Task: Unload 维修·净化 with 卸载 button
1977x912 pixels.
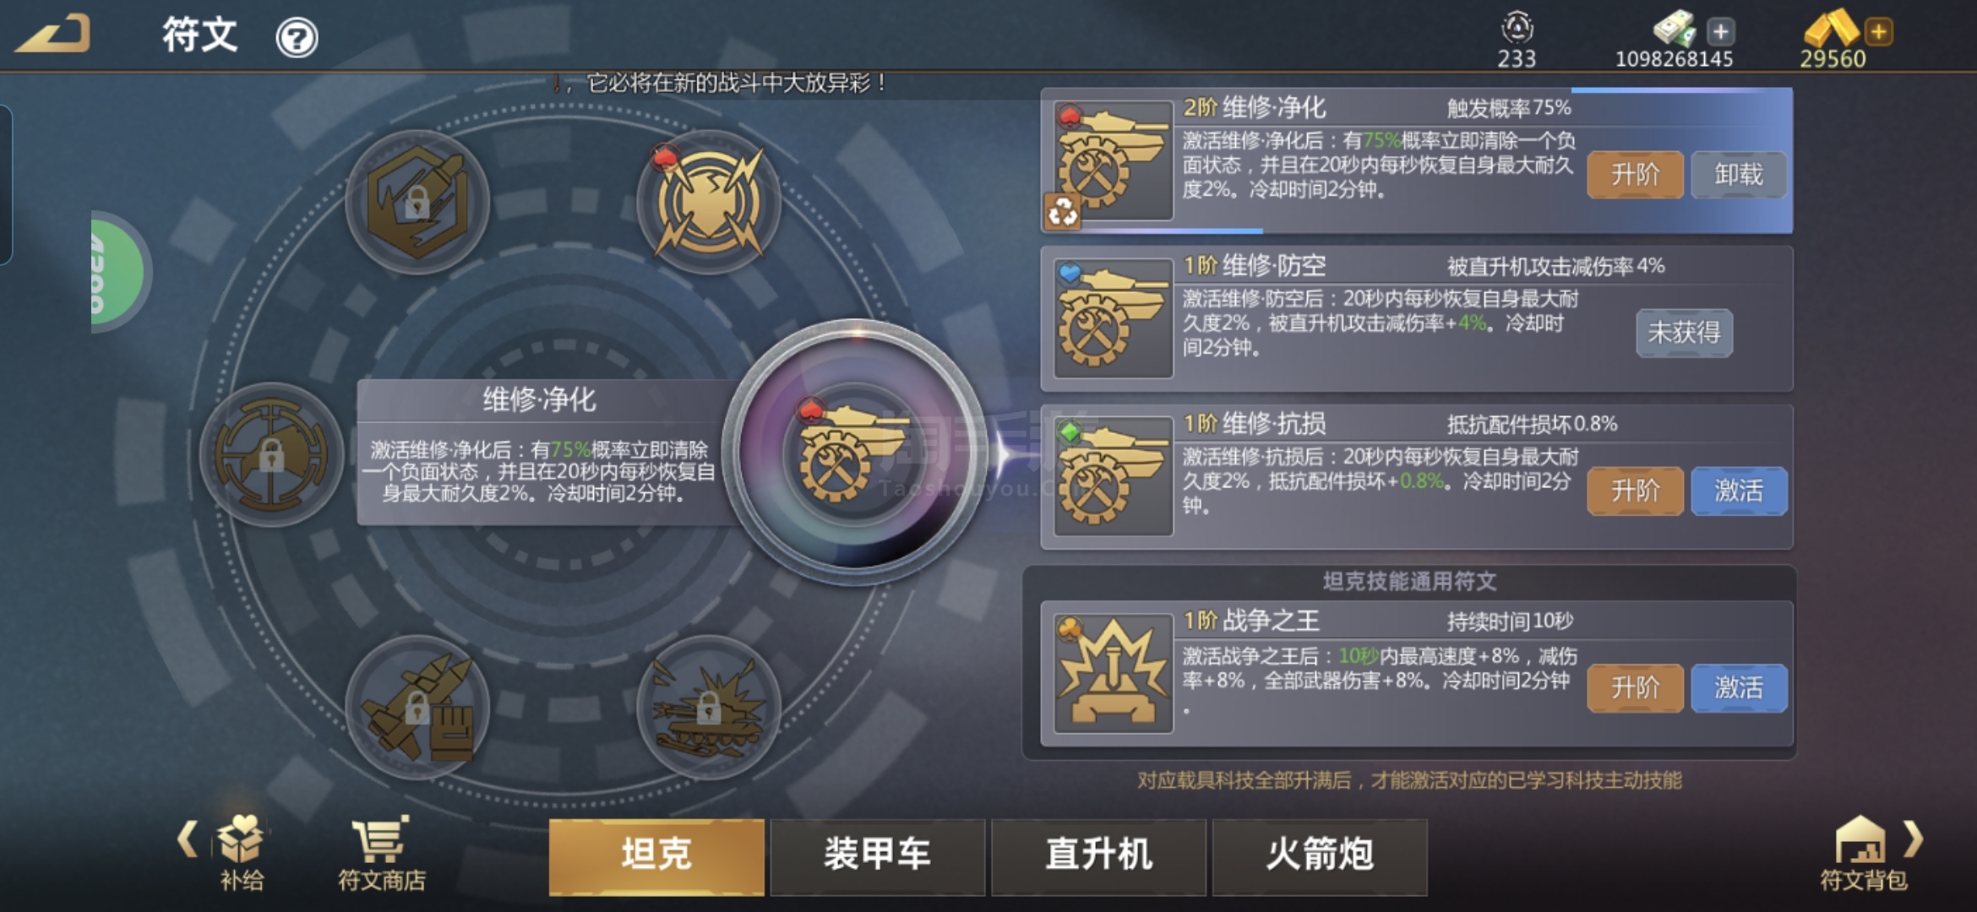Action: [x=1739, y=175]
